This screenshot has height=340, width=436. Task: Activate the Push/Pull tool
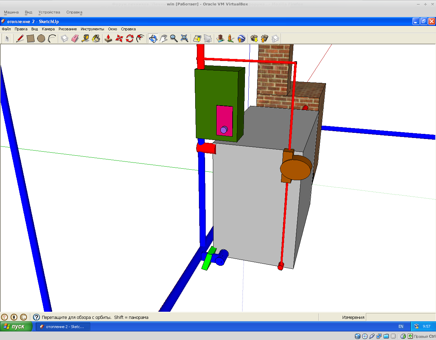pyautogui.click(x=108, y=38)
